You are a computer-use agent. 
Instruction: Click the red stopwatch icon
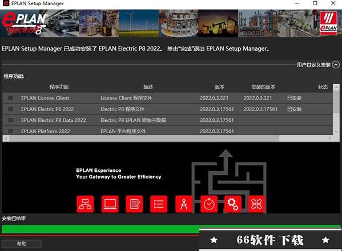209,204
